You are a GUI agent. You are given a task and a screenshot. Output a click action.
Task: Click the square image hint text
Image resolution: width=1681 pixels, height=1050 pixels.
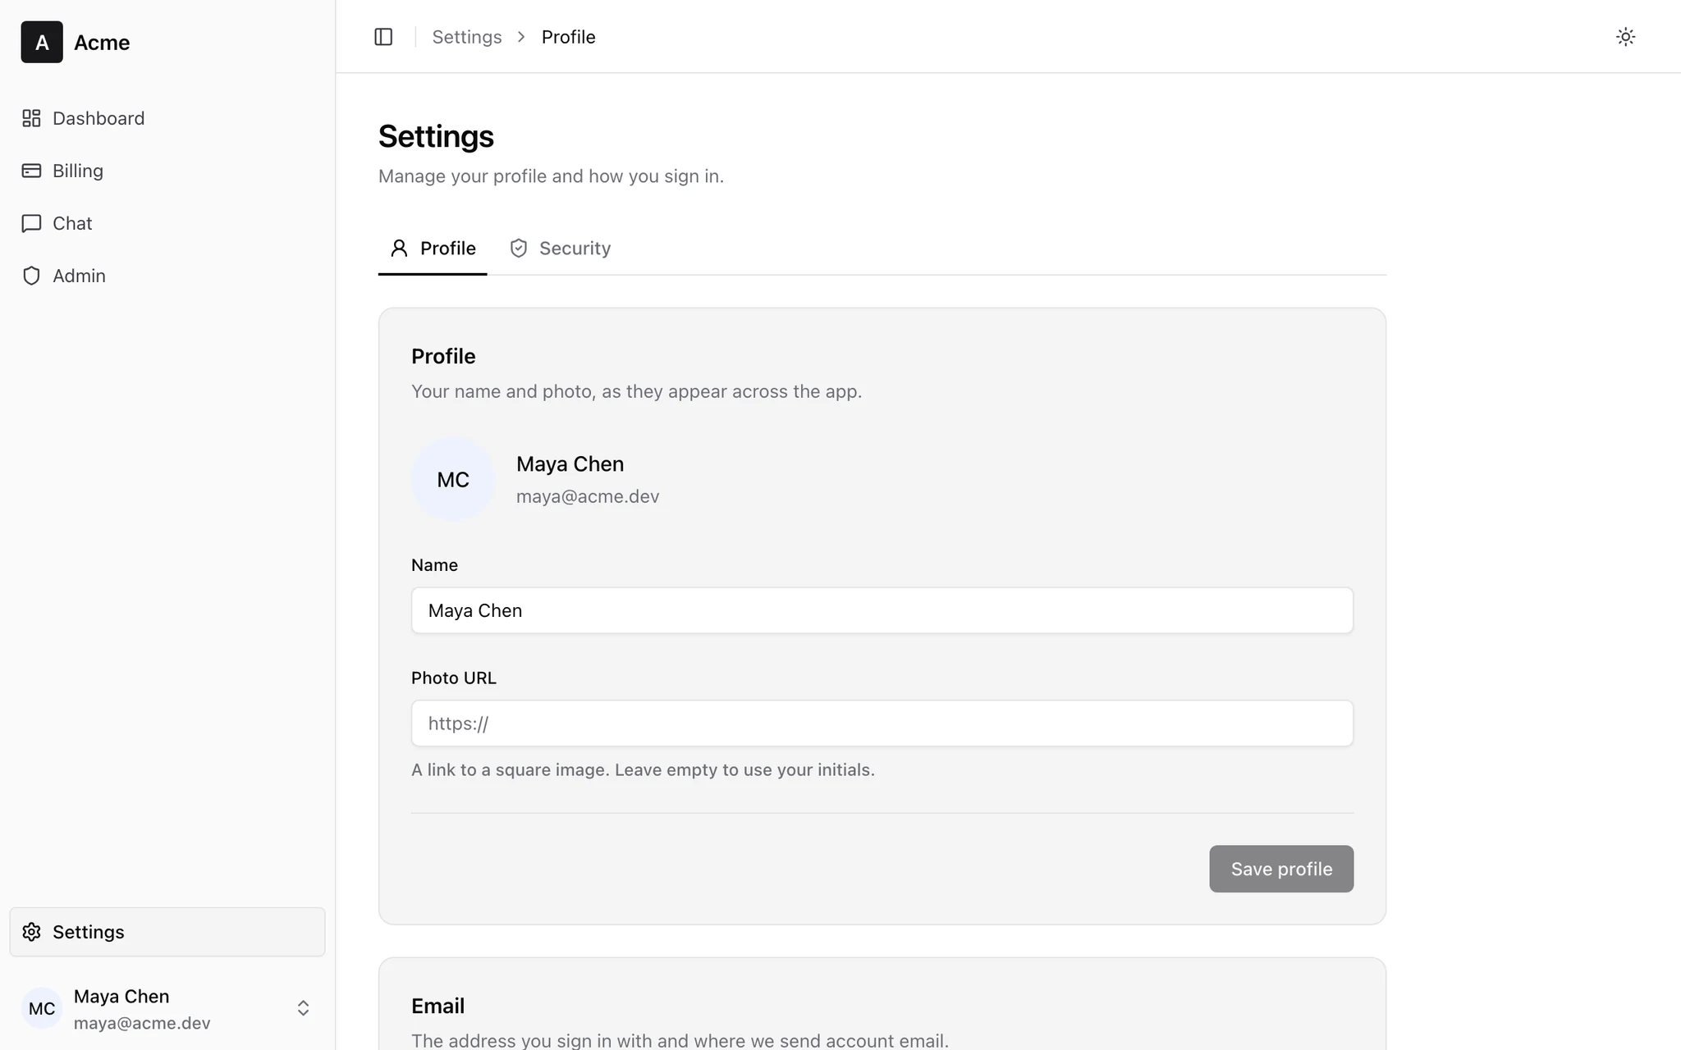point(643,769)
